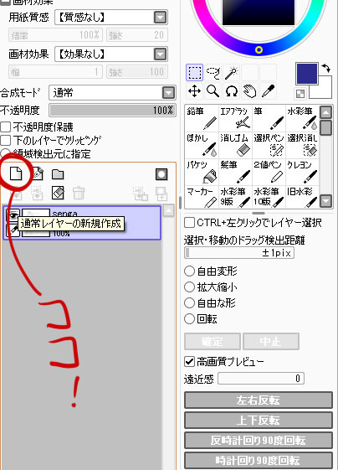Select the 自由変形 radio option
The height and width of the screenshot is (470, 338).
click(x=189, y=271)
